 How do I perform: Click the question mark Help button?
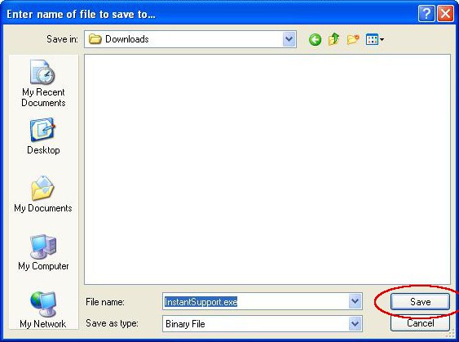pos(426,14)
